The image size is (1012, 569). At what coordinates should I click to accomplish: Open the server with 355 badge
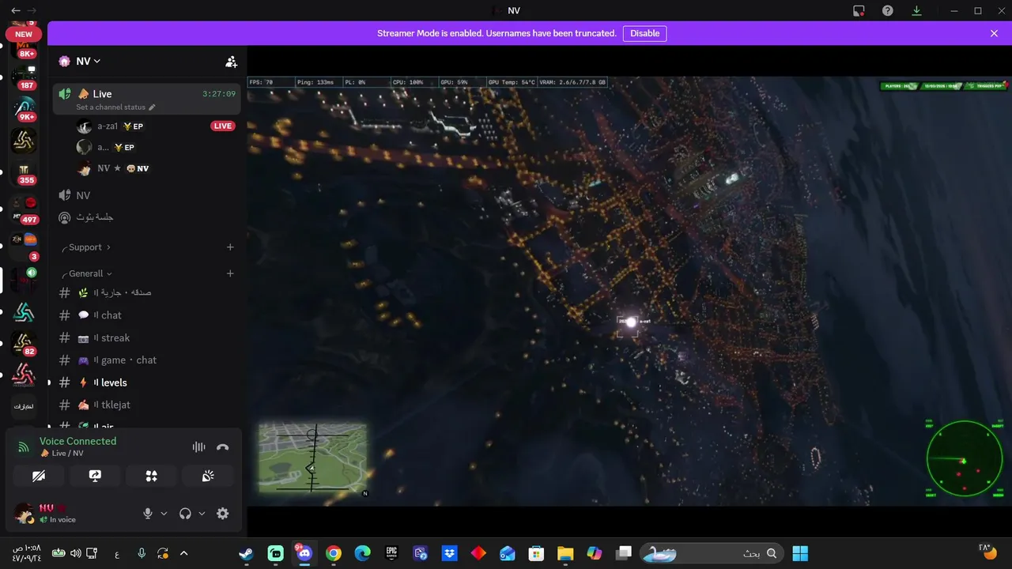pyautogui.click(x=24, y=171)
